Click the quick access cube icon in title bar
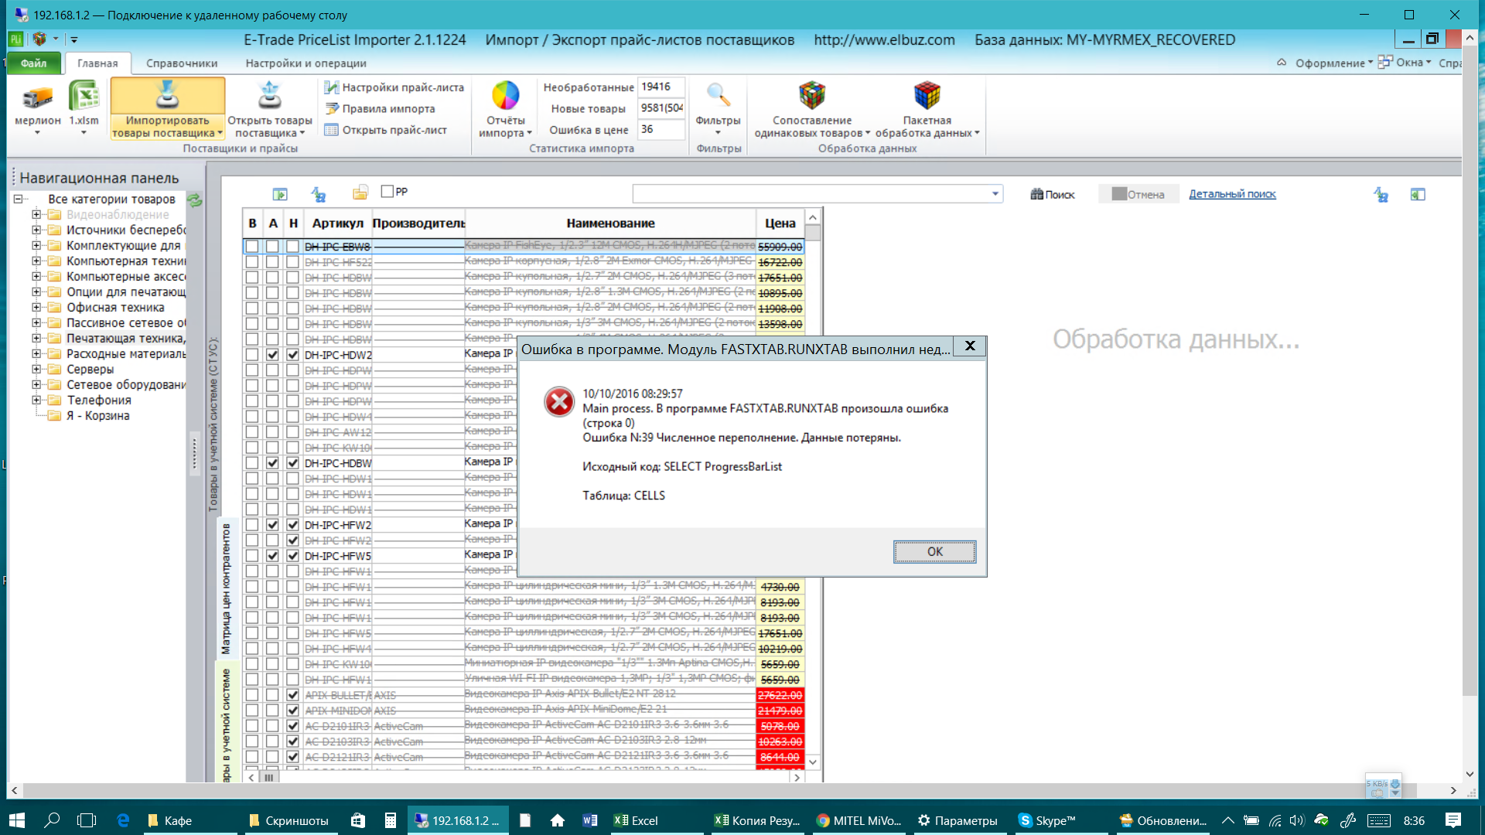1485x835 pixels. tap(39, 39)
